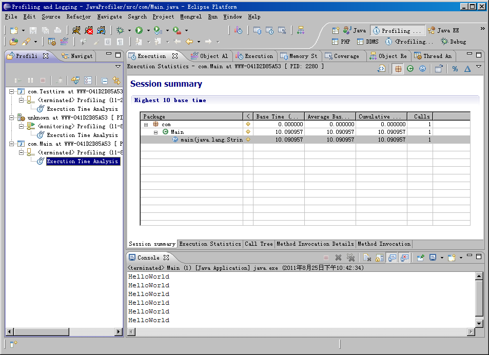The height and width of the screenshot is (355, 489).
Task: Pin the Console view
Action: [420, 258]
